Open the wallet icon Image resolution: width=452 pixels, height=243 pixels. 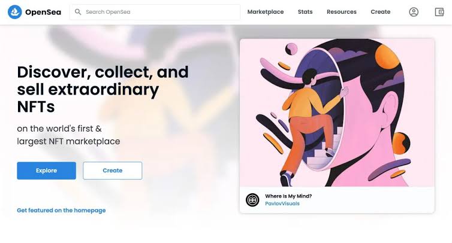[439, 12]
